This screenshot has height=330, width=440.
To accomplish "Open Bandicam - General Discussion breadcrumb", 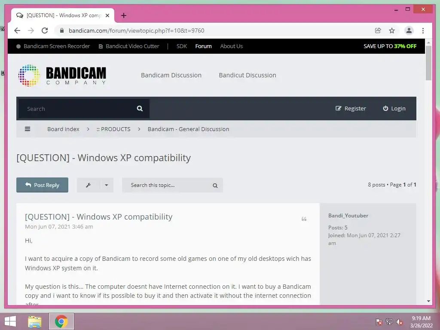I will 188,129.
